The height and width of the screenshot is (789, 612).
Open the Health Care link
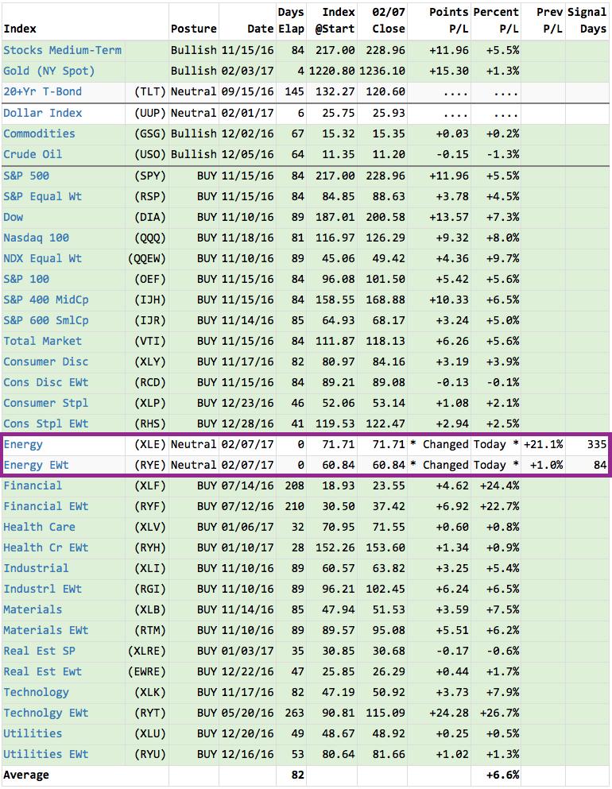[x=39, y=527]
